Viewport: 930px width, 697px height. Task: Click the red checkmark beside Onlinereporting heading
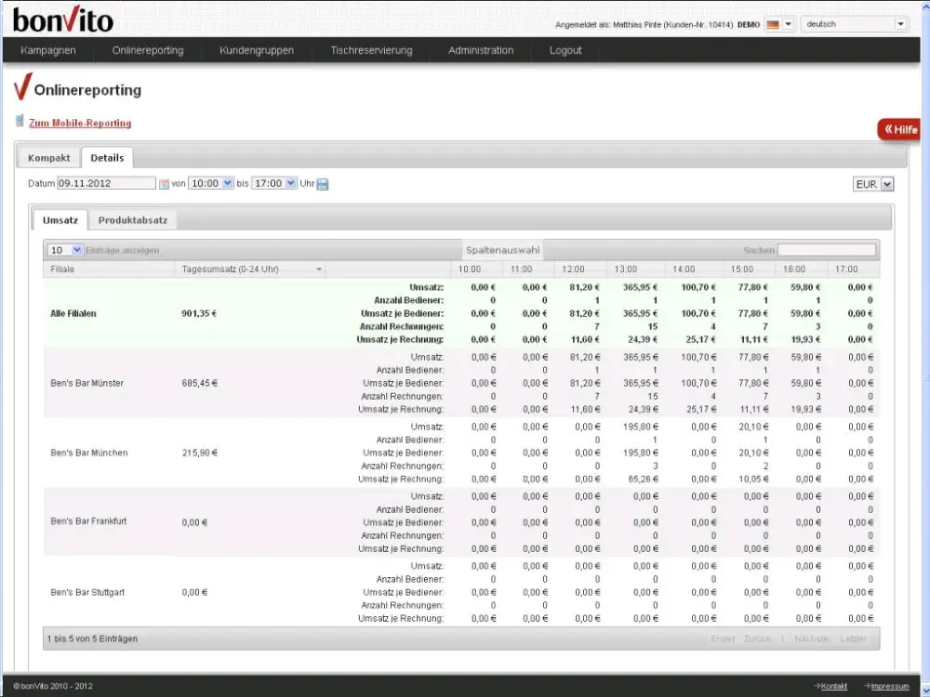[x=22, y=88]
